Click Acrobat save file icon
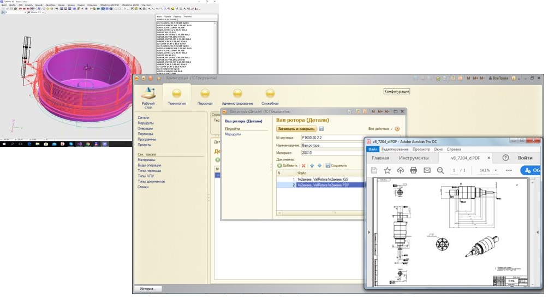 click(x=374, y=170)
